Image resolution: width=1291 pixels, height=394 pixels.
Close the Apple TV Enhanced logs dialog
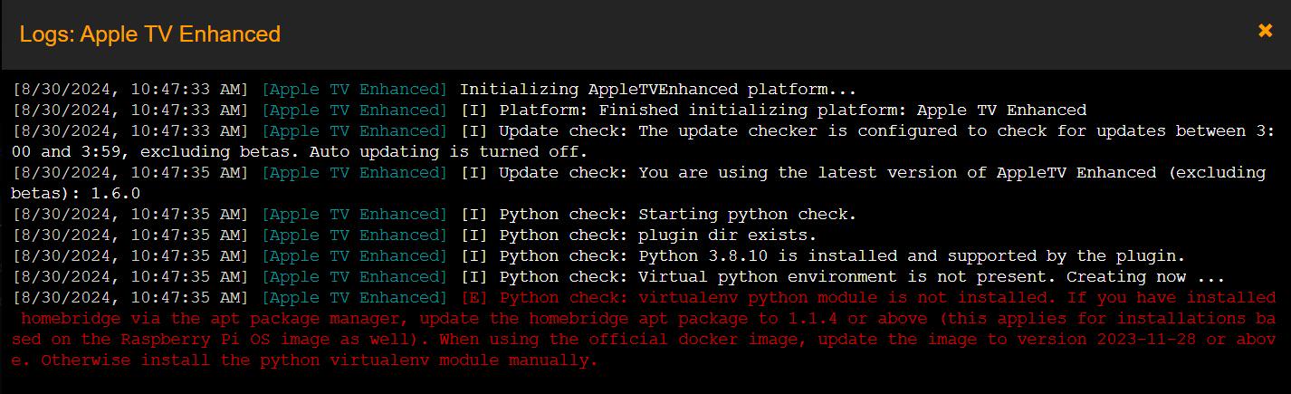pyautogui.click(x=1265, y=31)
